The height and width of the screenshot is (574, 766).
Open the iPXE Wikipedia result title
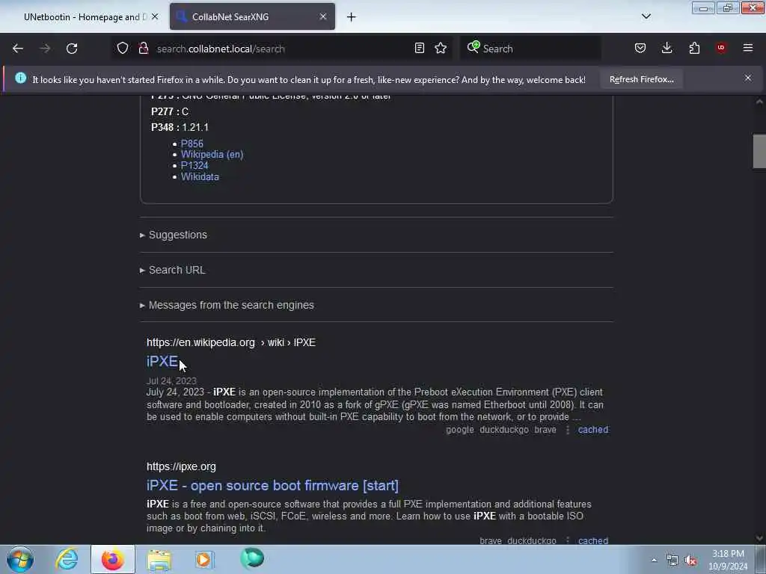tap(162, 361)
